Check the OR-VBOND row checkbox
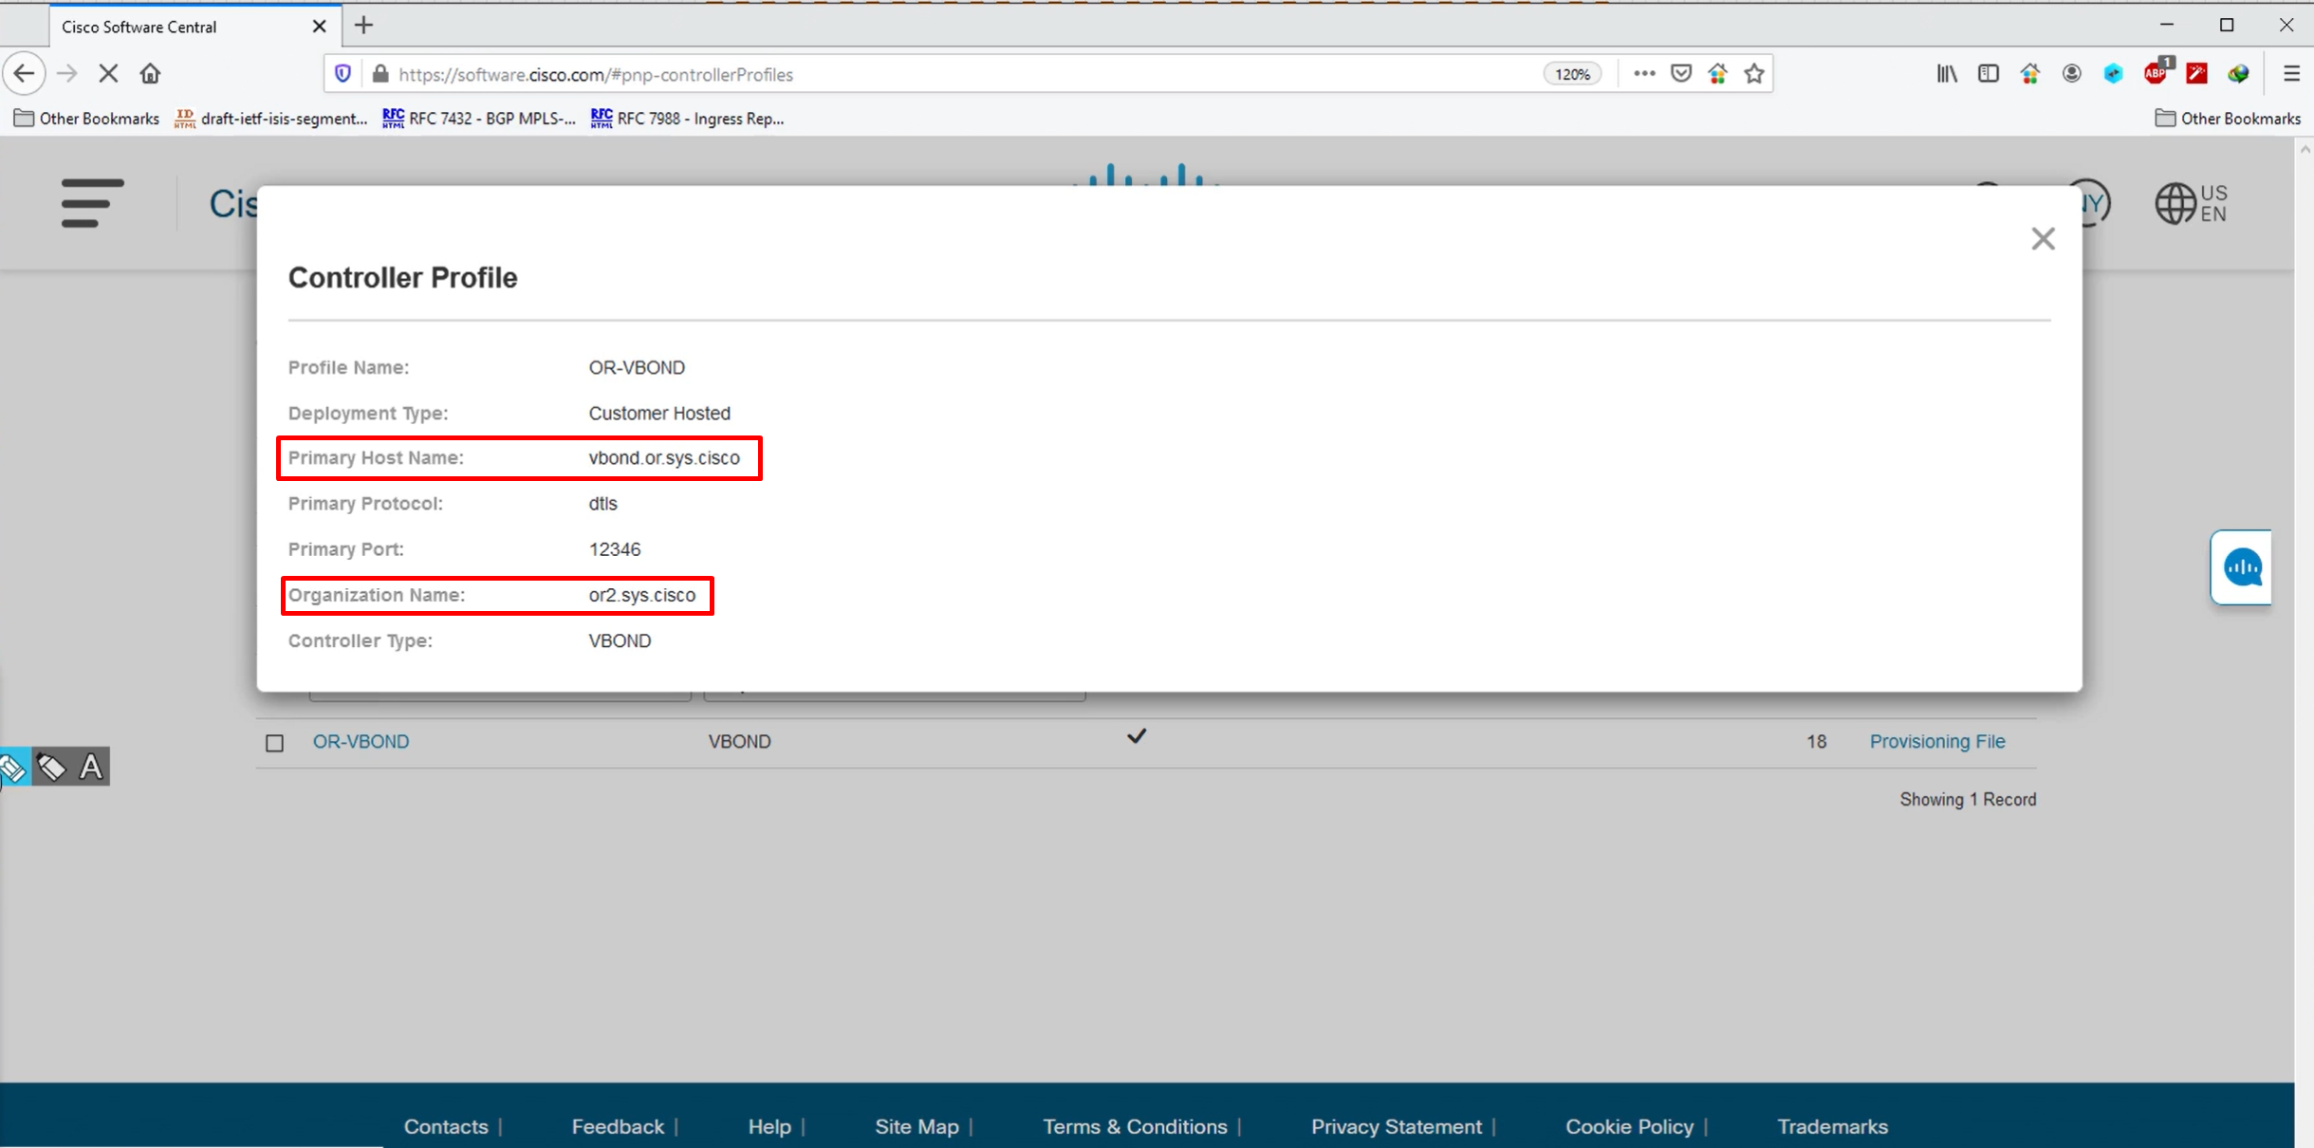 [x=275, y=743]
